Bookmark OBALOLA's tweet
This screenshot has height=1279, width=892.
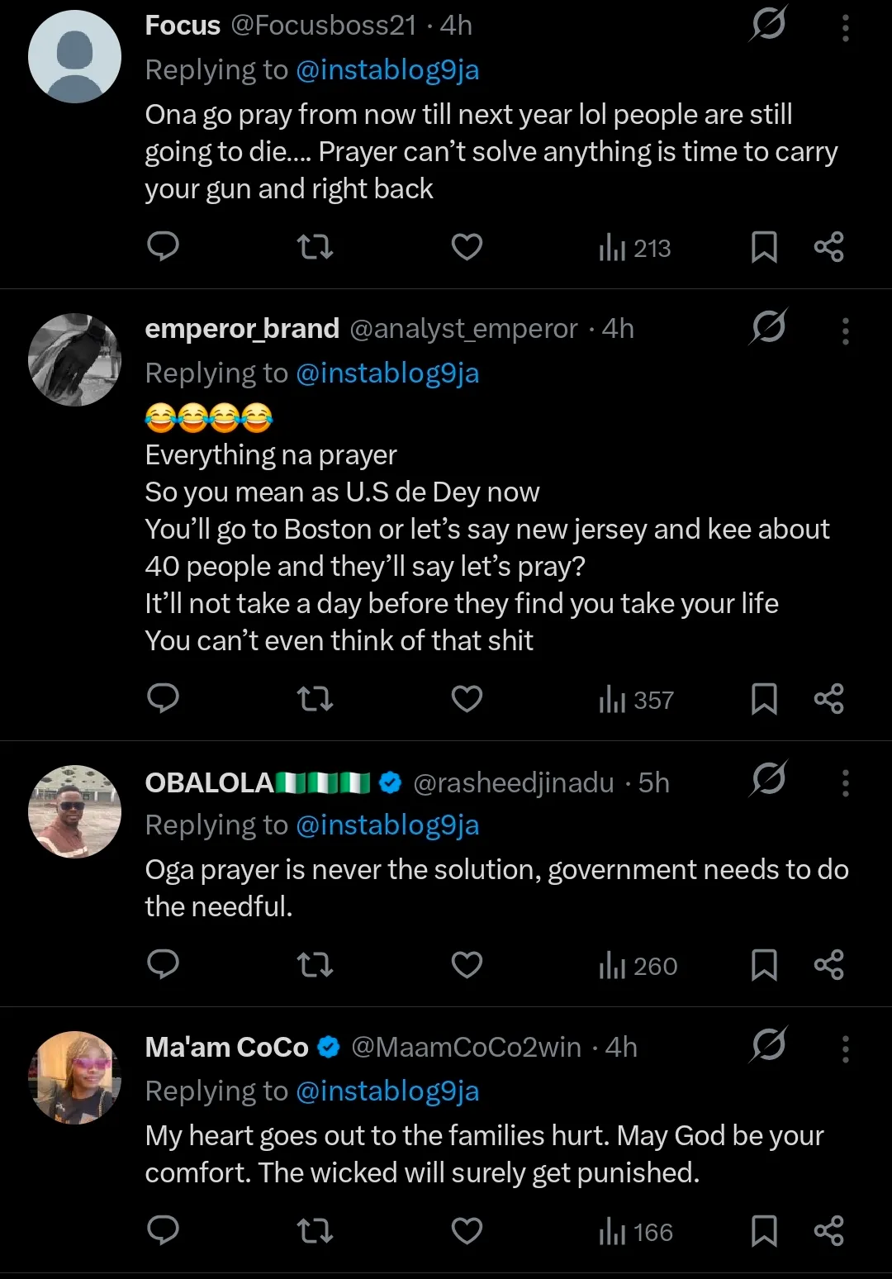(764, 965)
